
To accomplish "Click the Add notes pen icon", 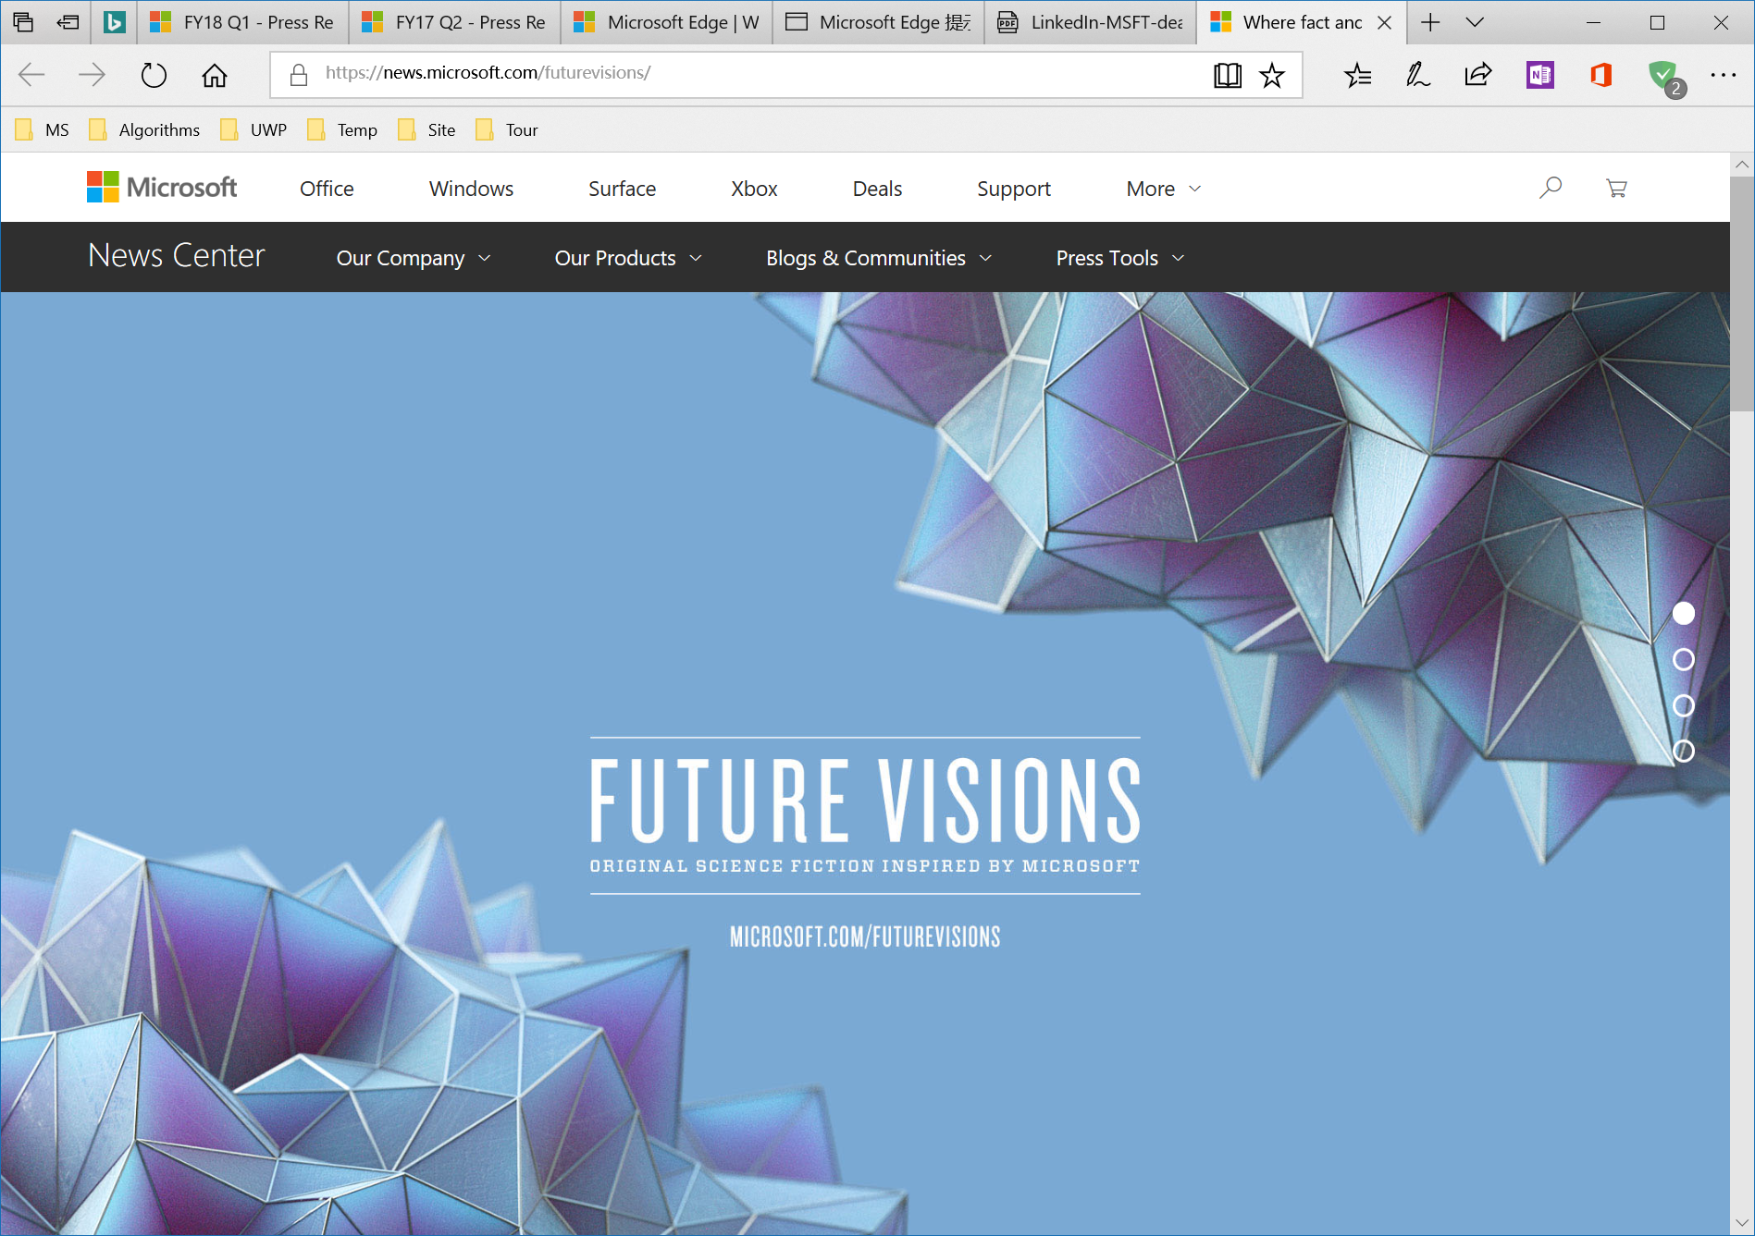I will click(x=1417, y=75).
